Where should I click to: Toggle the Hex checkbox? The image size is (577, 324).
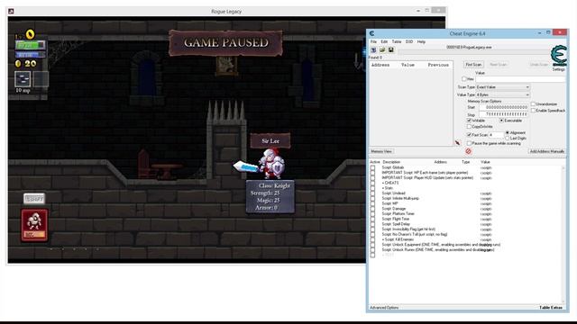click(464, 79)
